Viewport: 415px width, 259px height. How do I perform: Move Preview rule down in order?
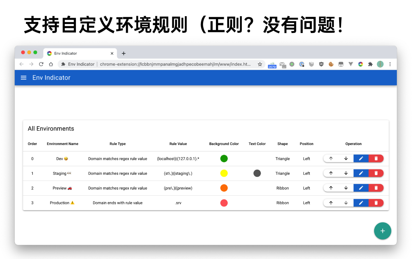tap(346, 188)
